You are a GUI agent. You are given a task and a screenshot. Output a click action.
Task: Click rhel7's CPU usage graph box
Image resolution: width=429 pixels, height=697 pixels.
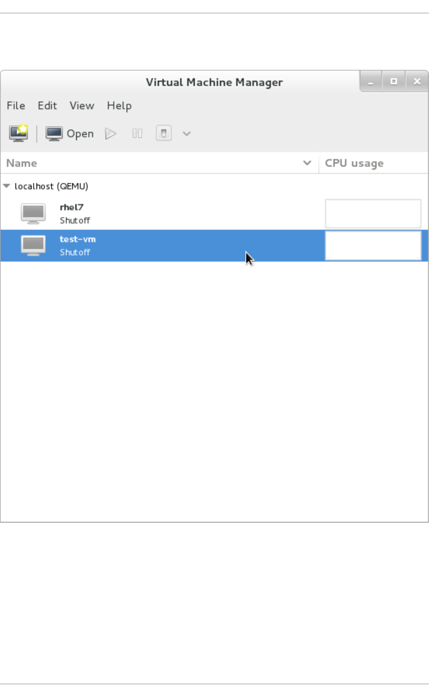coord(373,213)
